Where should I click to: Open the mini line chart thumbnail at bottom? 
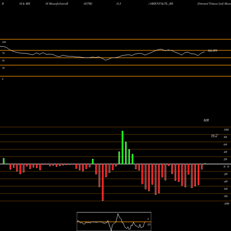[x=114, y=221]
